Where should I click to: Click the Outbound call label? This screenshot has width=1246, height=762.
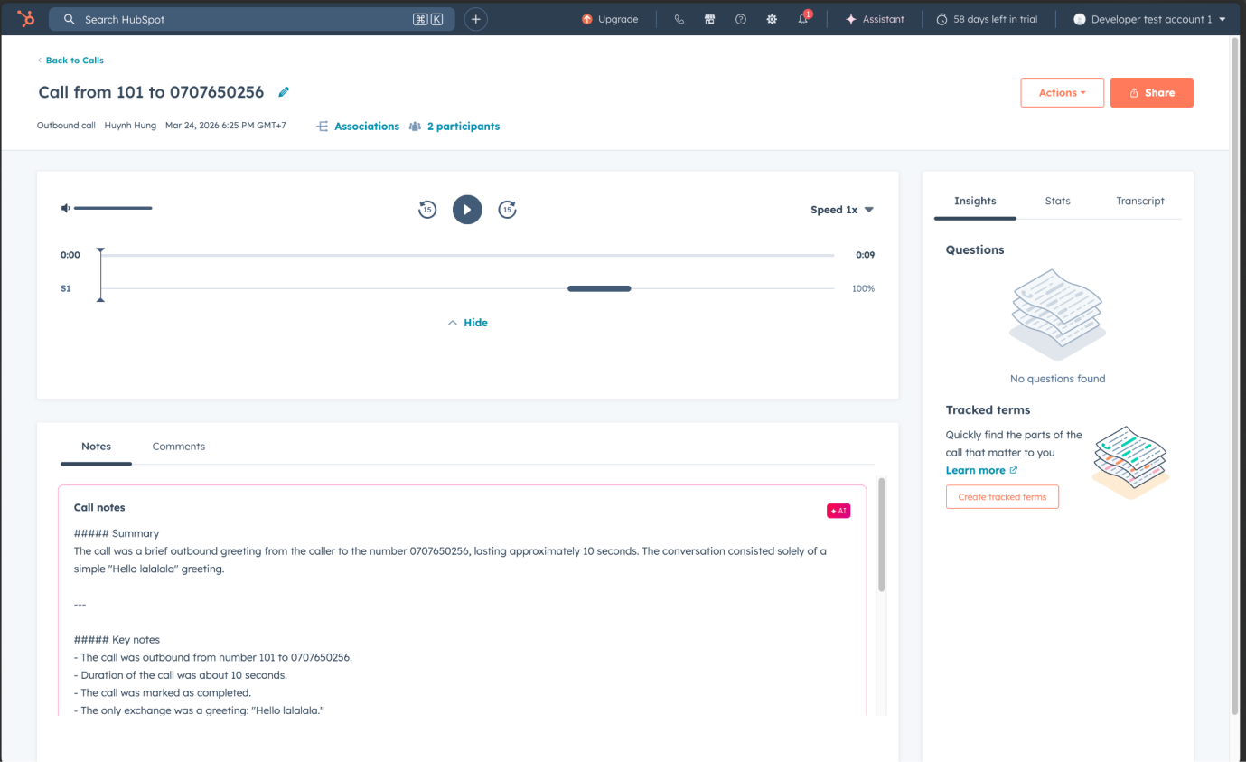(x=66, y=126)
